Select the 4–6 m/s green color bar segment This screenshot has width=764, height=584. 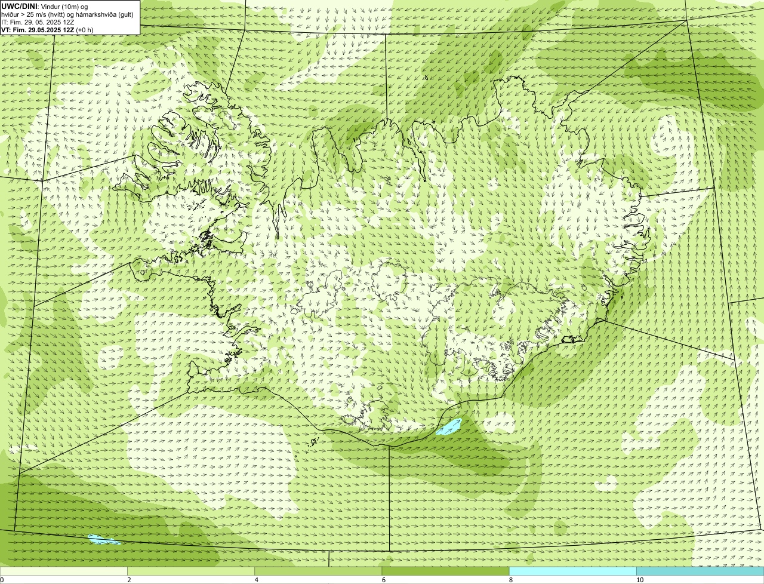pos(318,571)
